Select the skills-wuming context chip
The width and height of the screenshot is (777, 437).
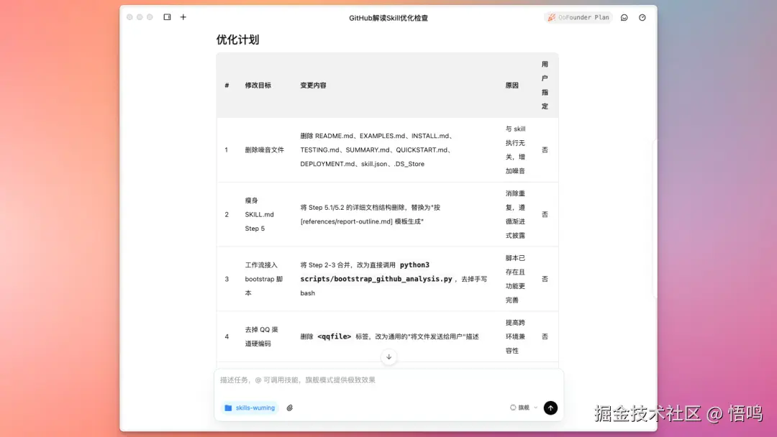click(250, 408)
